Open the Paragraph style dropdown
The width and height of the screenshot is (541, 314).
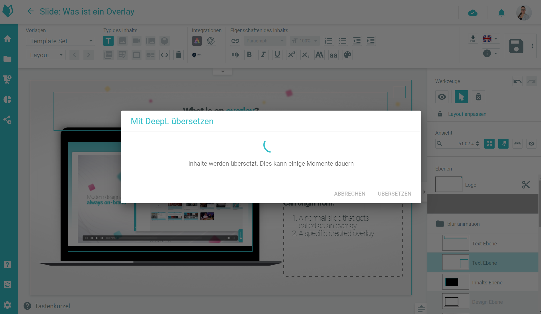[x=265, y=41]
